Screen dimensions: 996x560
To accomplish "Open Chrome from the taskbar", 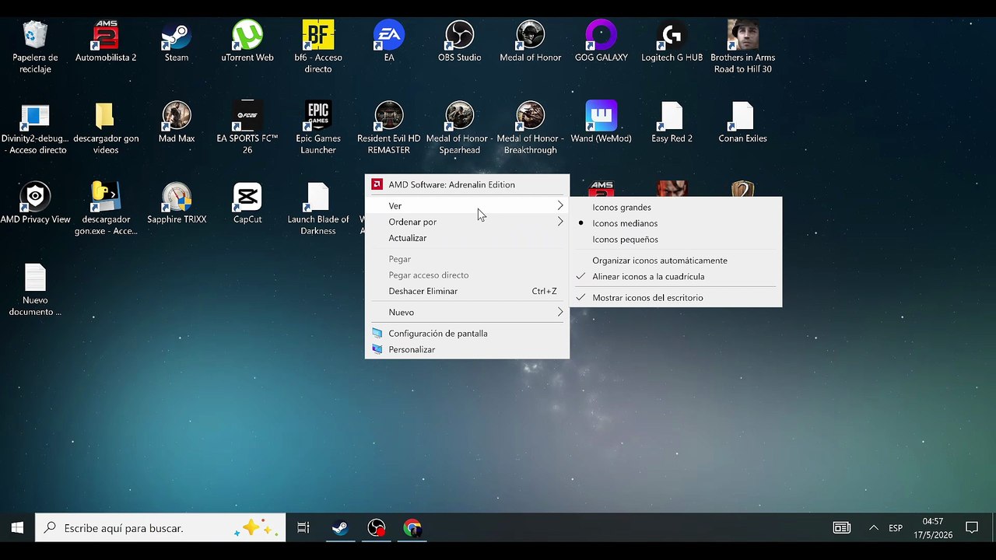I will [412, 528].
